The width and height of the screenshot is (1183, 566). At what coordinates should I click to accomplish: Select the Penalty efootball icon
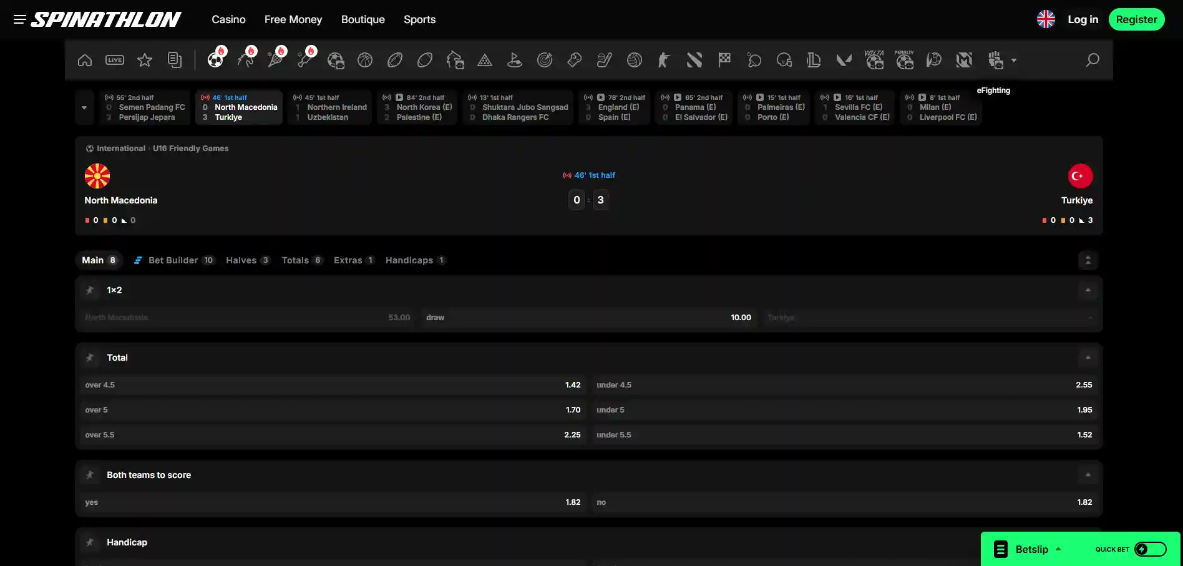[904, 60]
